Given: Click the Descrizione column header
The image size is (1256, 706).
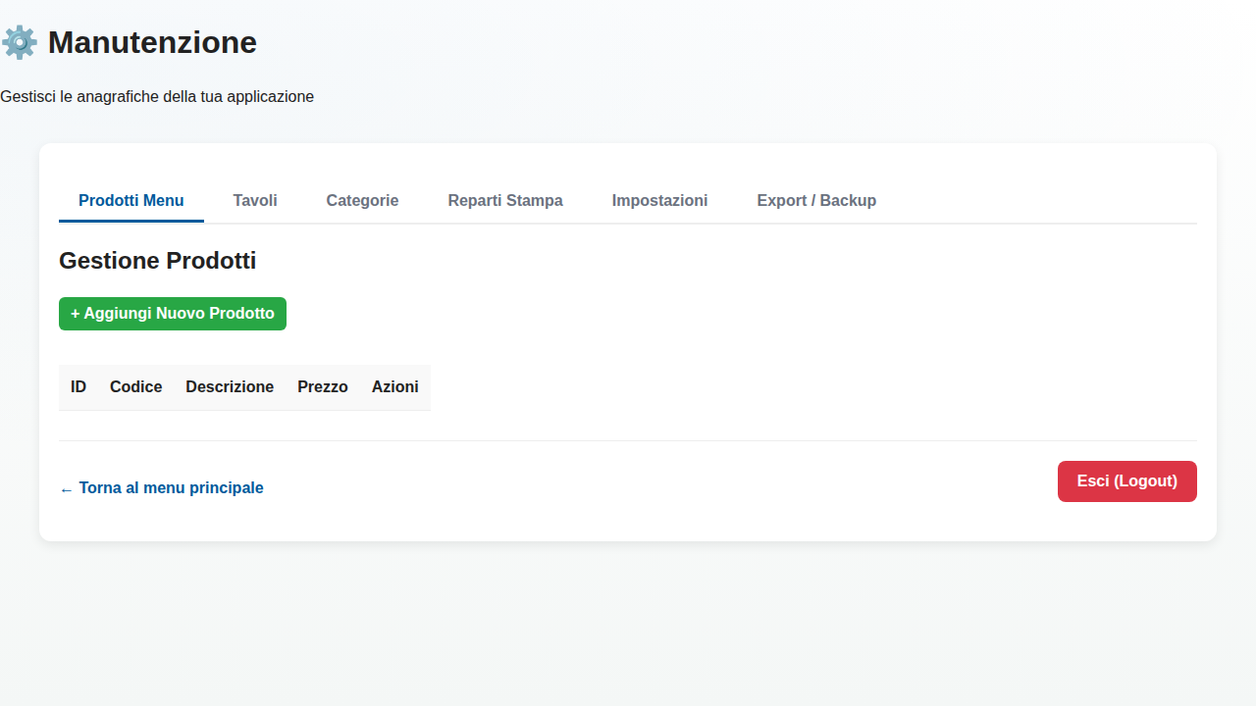Looking at the screenshot, I should [230, 387].
